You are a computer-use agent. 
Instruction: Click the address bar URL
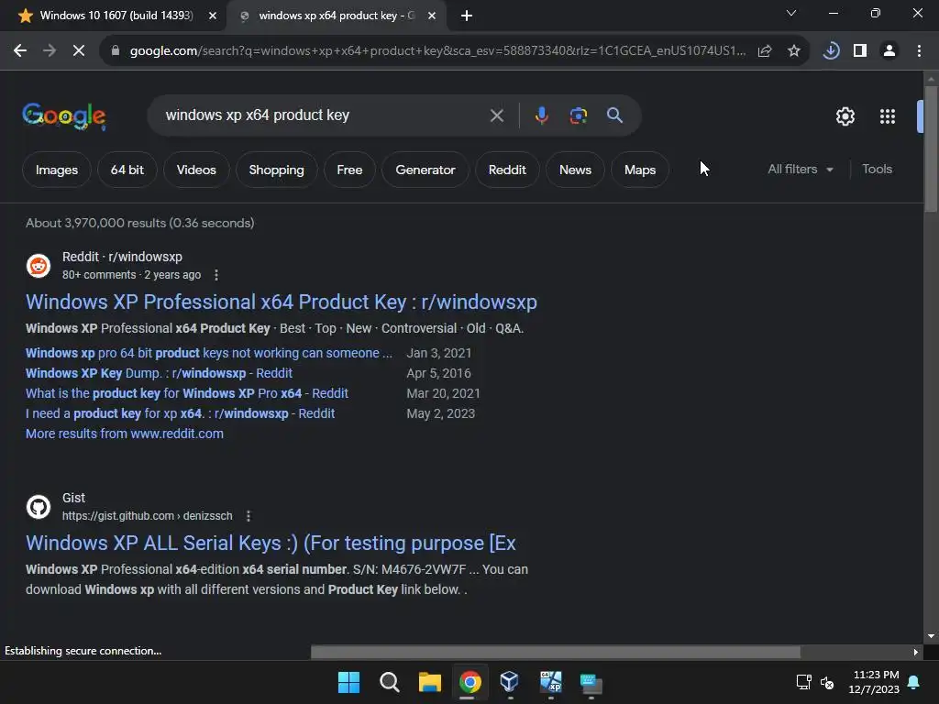tap(437, 51)
